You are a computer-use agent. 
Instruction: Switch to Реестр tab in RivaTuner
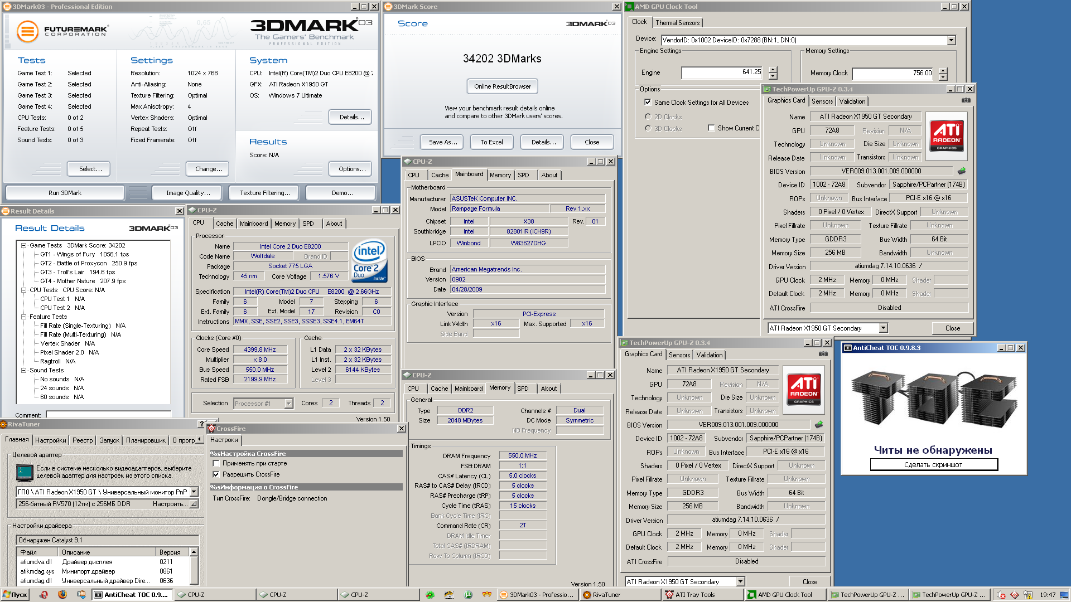pyautogui.click(x=83, y=440)
